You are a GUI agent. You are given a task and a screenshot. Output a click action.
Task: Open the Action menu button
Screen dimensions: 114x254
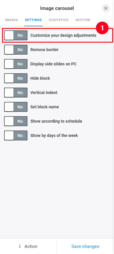click(x=28, y=246)
